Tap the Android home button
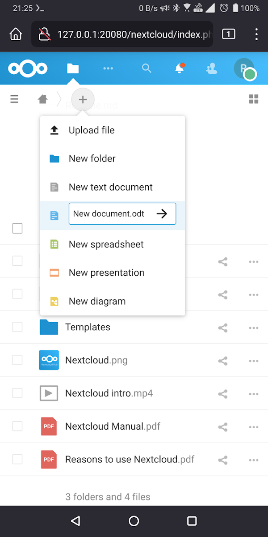The width and height of the screenshot is (268, 537). click(134, 521)
